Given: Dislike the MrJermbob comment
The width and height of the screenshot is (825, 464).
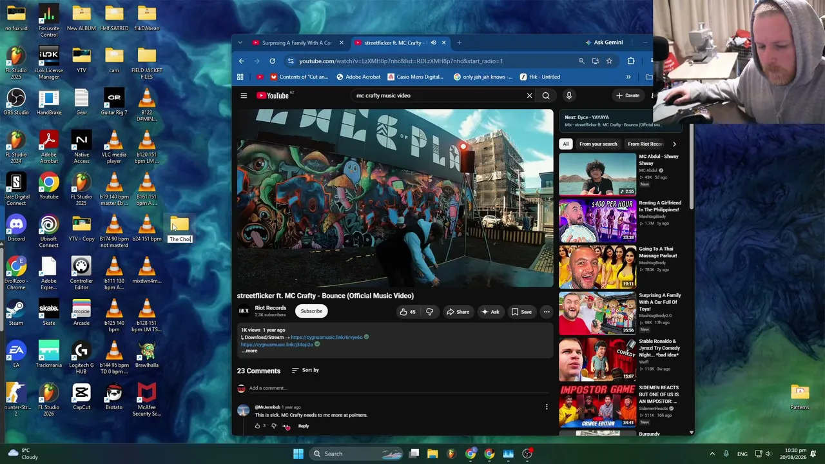Looking at the screenshot, I should coord(274,426).
